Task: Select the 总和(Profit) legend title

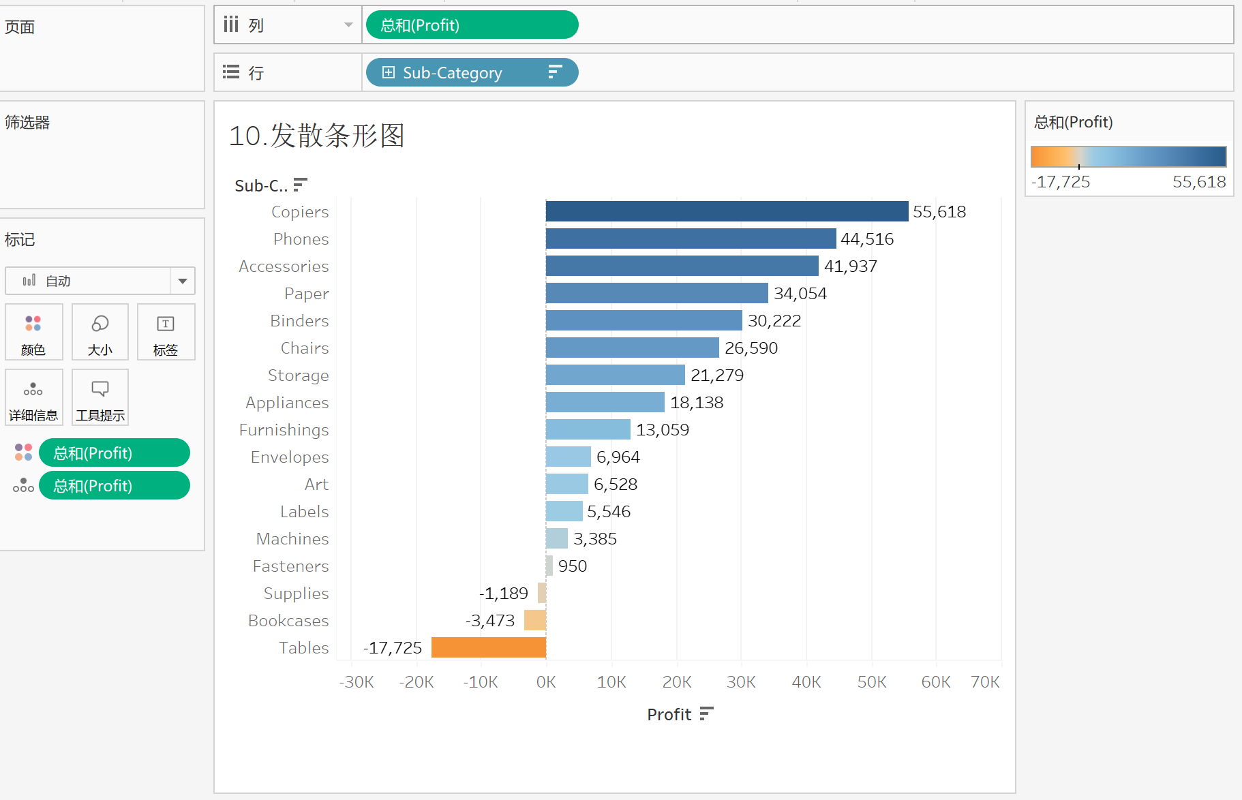Action: pos(1073,122)
